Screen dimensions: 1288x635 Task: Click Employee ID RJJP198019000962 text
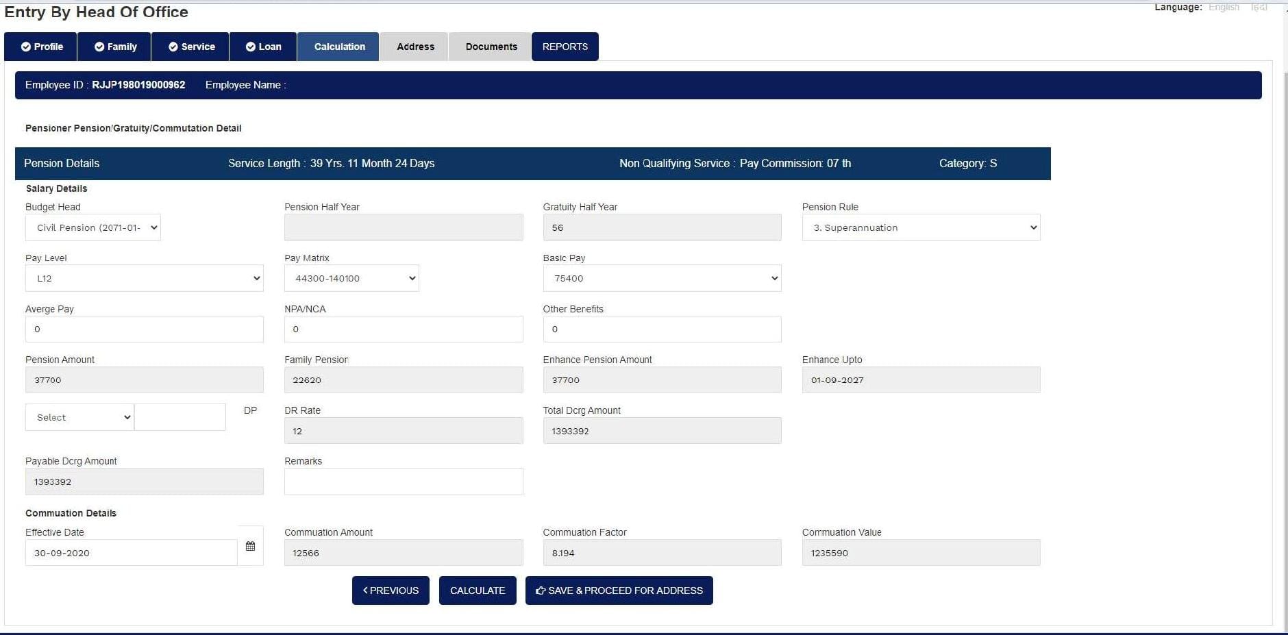pyautogui.click(x=106, y=85)
